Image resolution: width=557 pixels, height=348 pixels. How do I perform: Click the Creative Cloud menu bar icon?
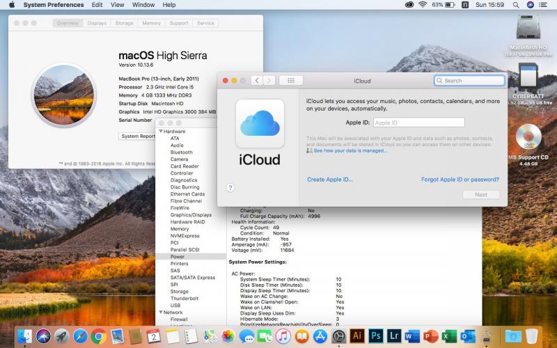[409, 5]
